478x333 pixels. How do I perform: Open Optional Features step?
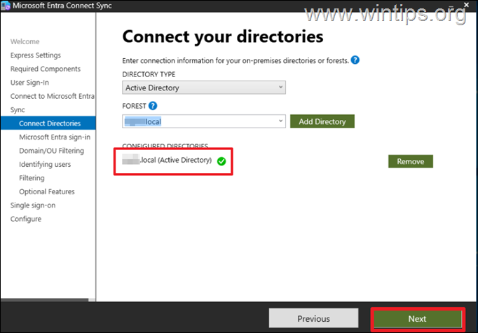47,191
